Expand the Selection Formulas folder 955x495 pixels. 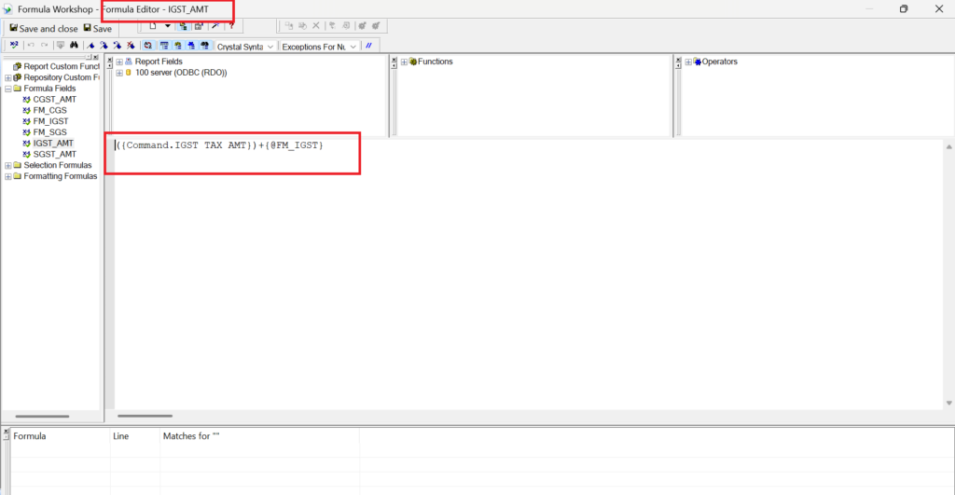pos(7,166)
